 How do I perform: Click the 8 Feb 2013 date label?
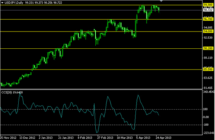pyautogui.click(x=85, y=137)
